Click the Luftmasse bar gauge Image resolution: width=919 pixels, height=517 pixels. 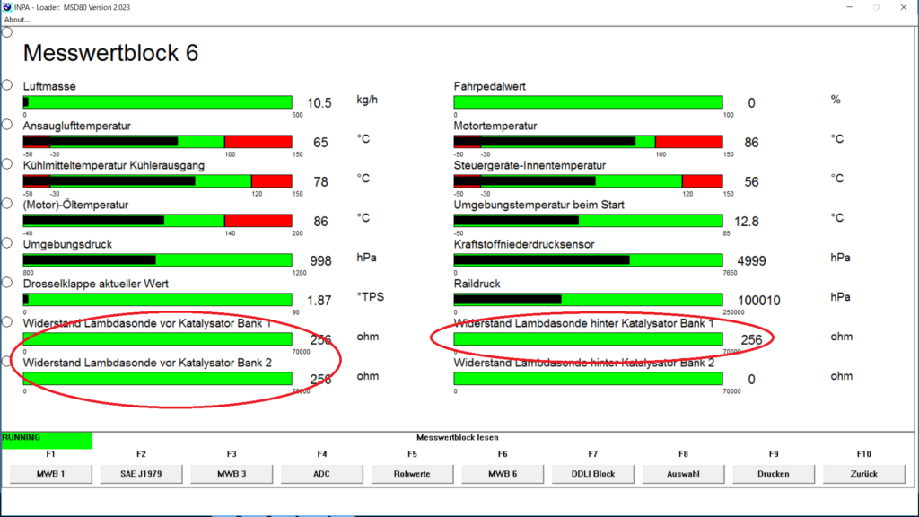[158, 102]
